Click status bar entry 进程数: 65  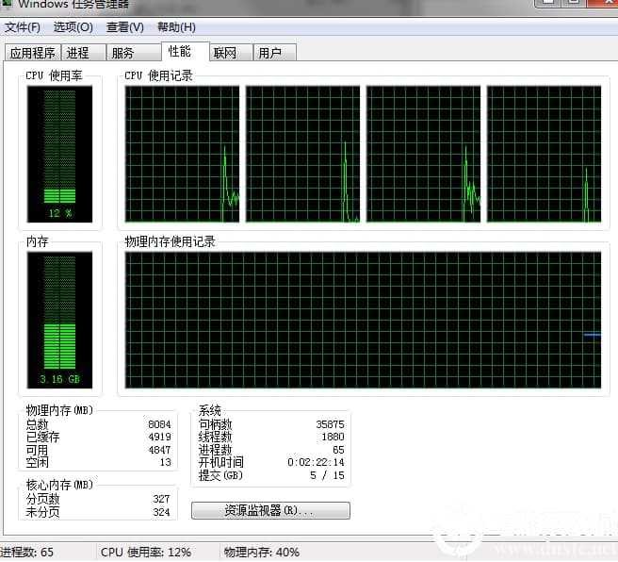26,553
